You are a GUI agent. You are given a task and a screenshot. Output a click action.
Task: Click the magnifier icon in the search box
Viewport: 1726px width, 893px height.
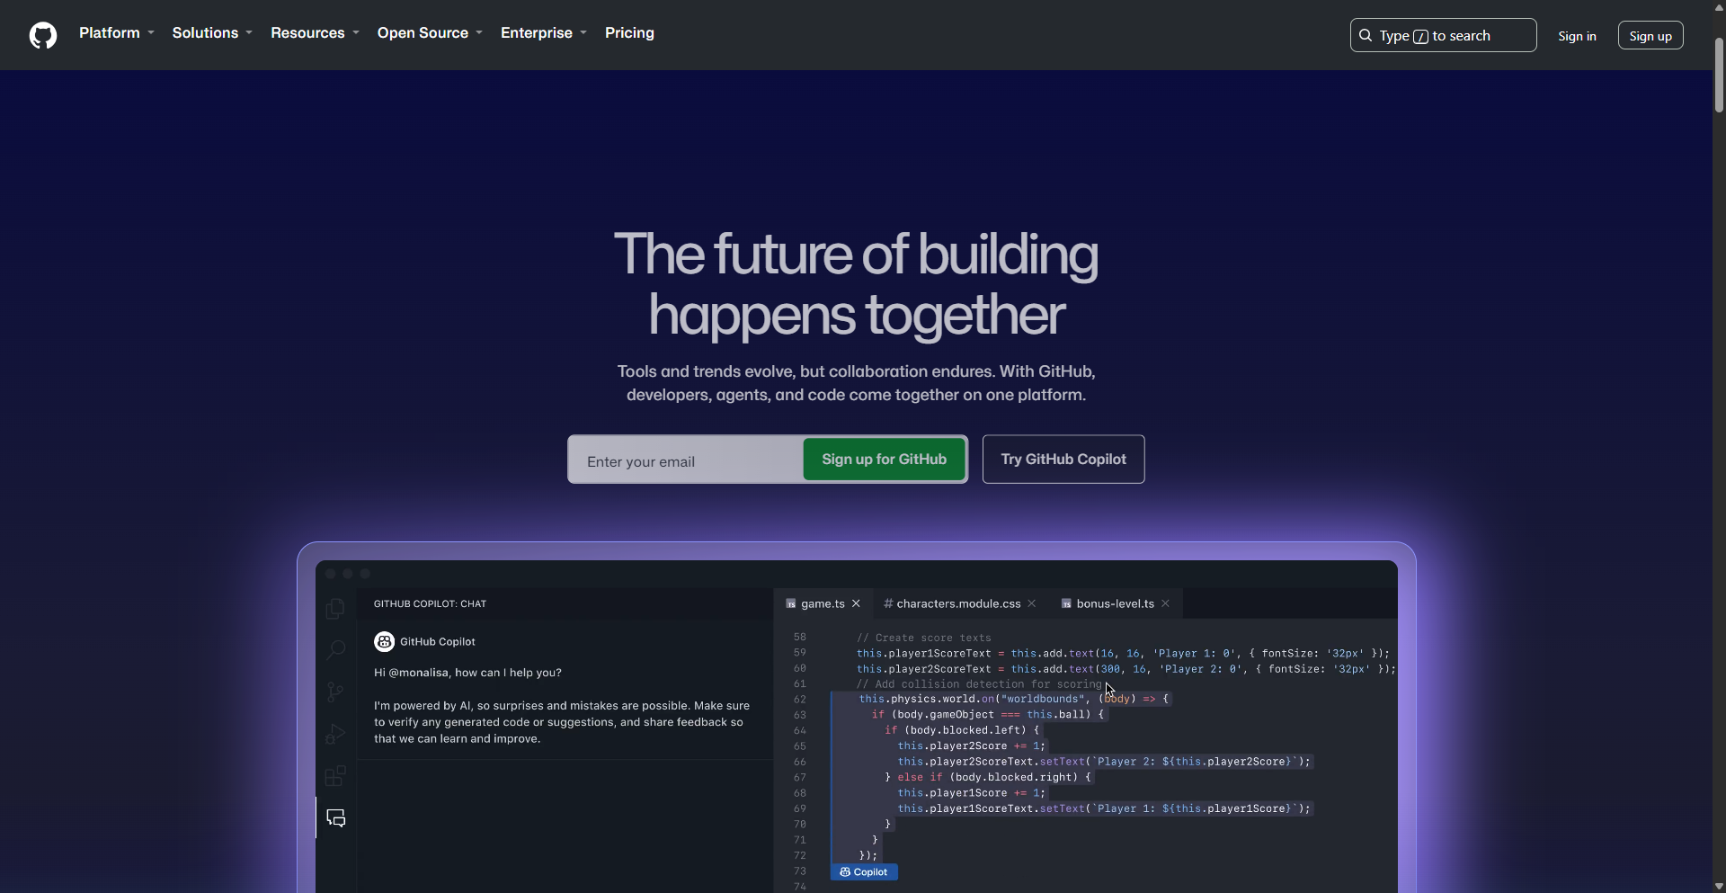tap(1366, 35)
